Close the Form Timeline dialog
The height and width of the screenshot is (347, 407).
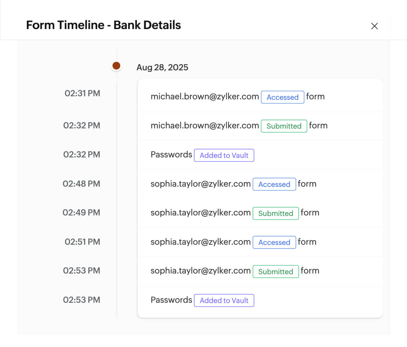(375, 26)
